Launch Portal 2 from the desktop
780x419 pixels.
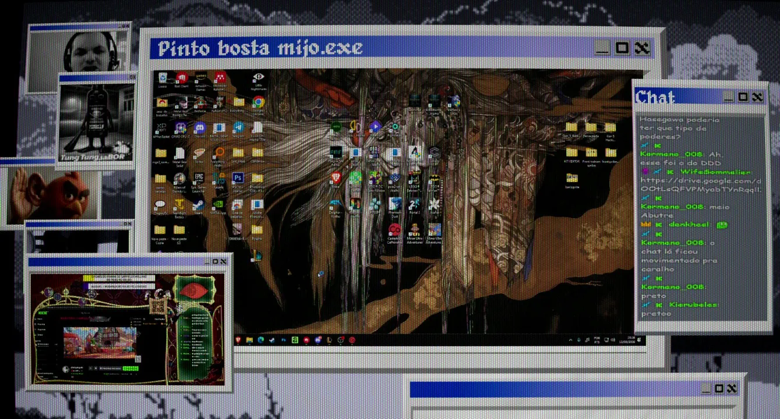(x=414, y=206)
